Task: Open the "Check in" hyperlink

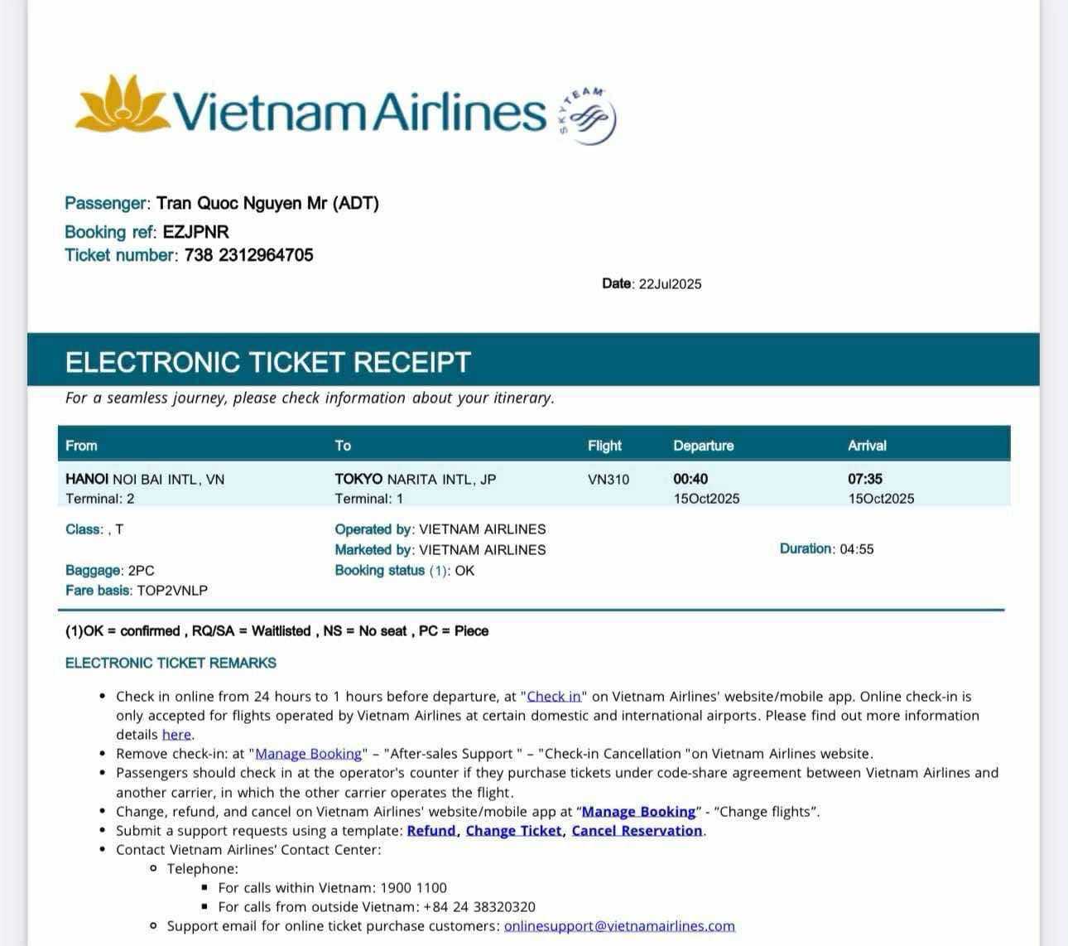Action: click(x=554, y=697)
